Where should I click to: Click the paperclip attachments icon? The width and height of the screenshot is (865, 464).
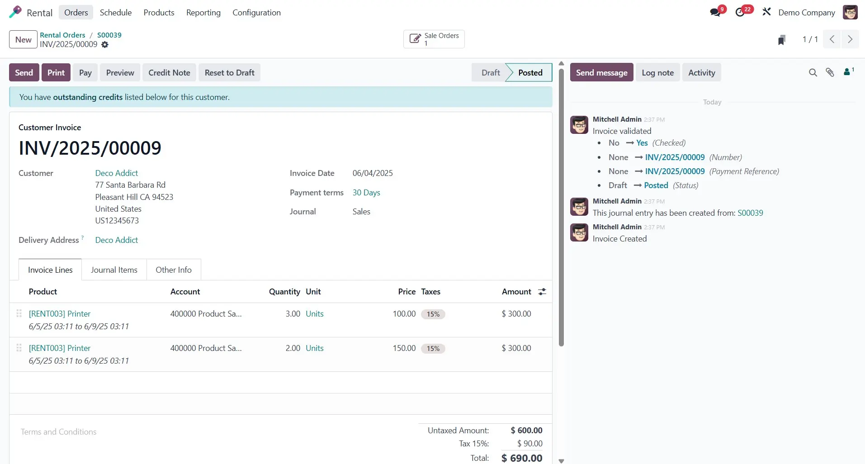tap(830, 72)
